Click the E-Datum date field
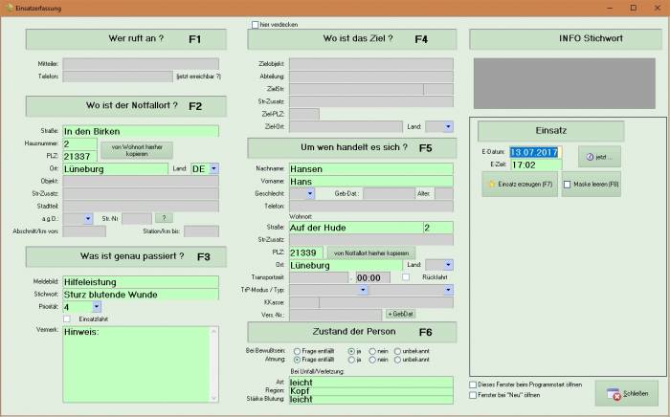The width and height of the screenshot is (670, 417). pos(535,151)
